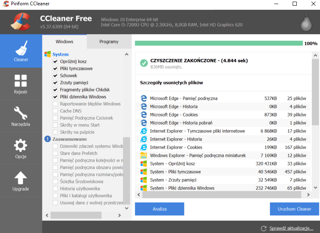This screenshot has height=233, width=320.
Task: Uncheck Pliki dziennika Windows checkbox
Action: point(55,97)
